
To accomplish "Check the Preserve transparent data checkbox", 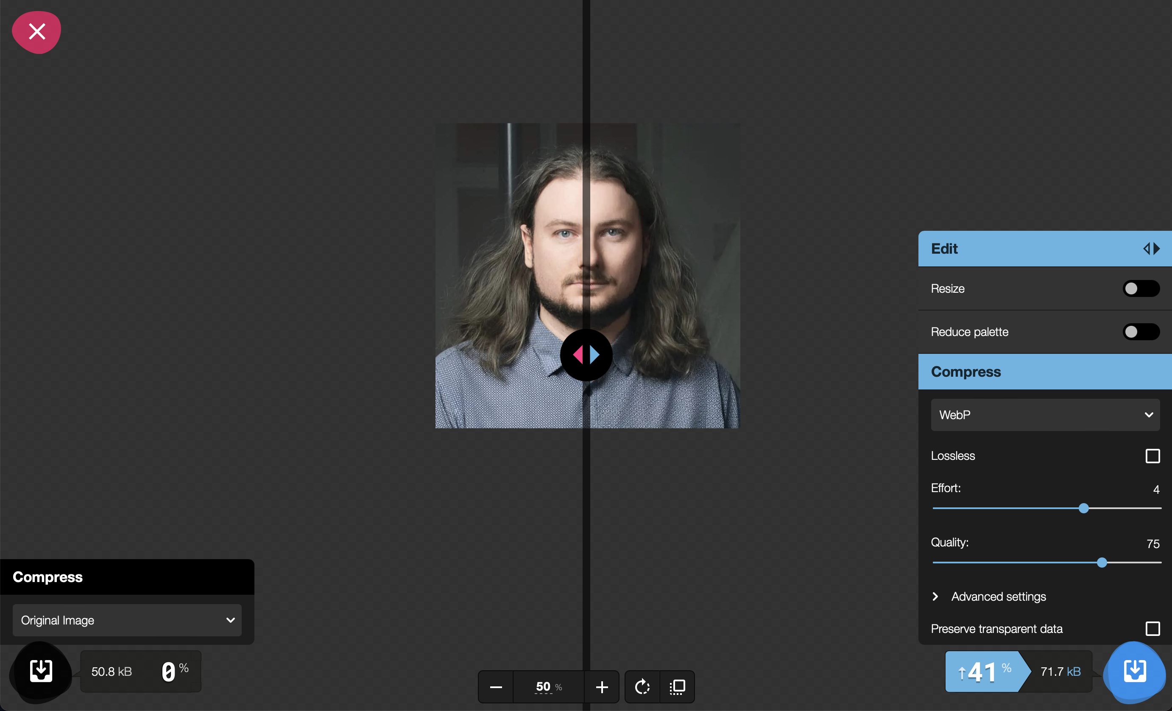I will (1152, 629).
